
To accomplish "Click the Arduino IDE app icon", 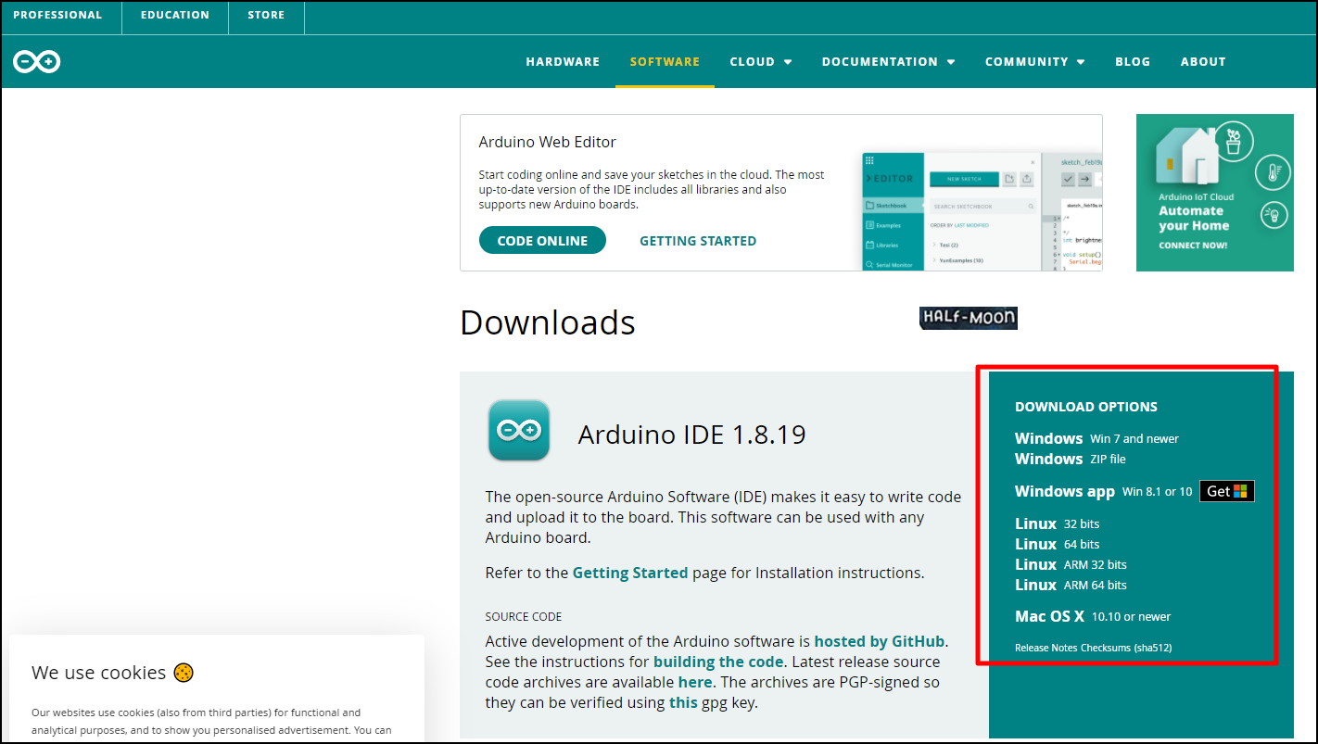I will click(519, 430).
